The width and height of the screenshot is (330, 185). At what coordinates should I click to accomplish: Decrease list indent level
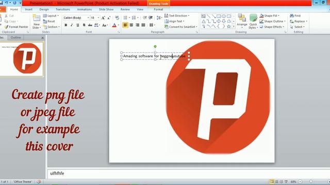[145, 17]
